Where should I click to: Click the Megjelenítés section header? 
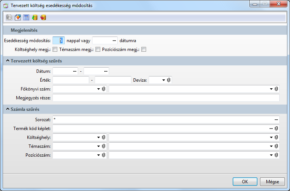coord(145,30)
